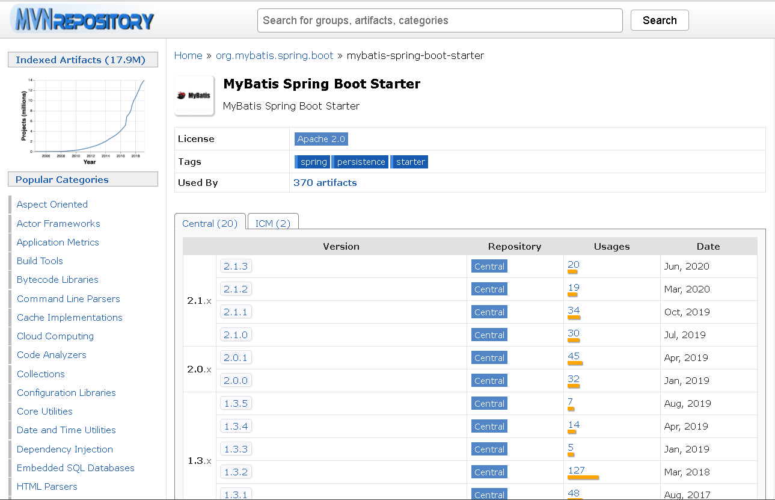Open Application Metrics category
Screen dimensions: 775x500
pyautogui.click(x=58, y=242)
